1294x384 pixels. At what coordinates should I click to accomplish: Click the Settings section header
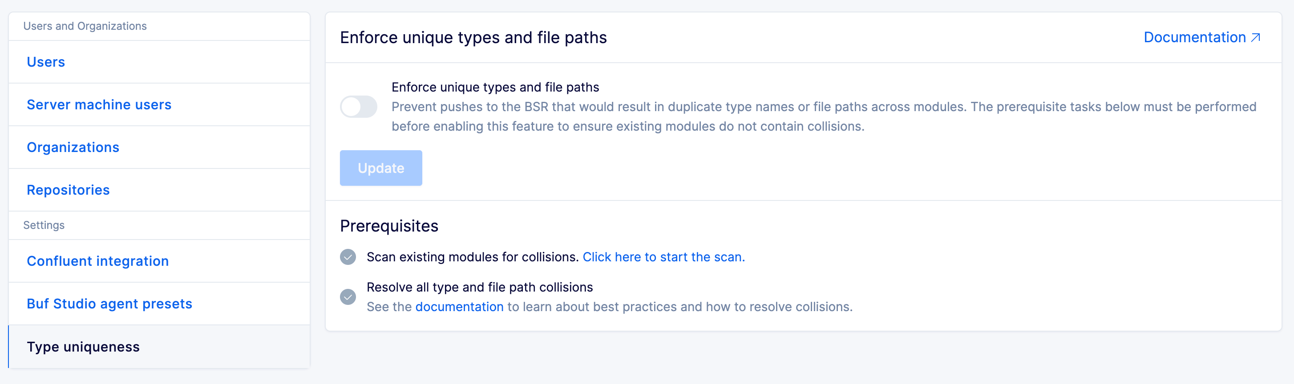click(44, 225)
